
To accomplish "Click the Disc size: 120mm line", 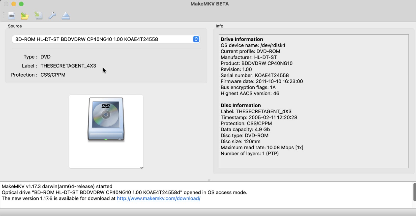I will coord(240,141).
